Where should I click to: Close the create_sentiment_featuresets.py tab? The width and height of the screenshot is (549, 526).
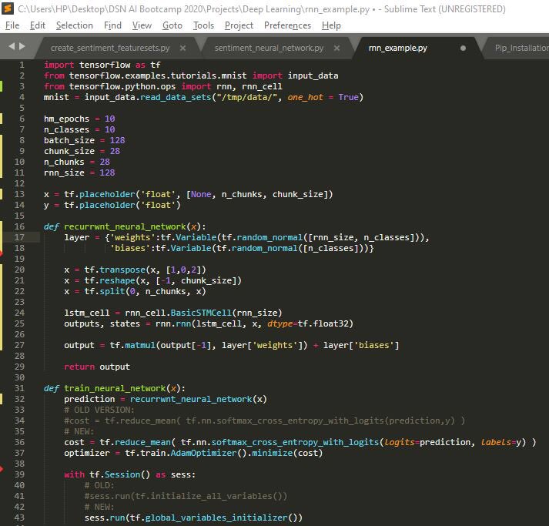[182, 48]
